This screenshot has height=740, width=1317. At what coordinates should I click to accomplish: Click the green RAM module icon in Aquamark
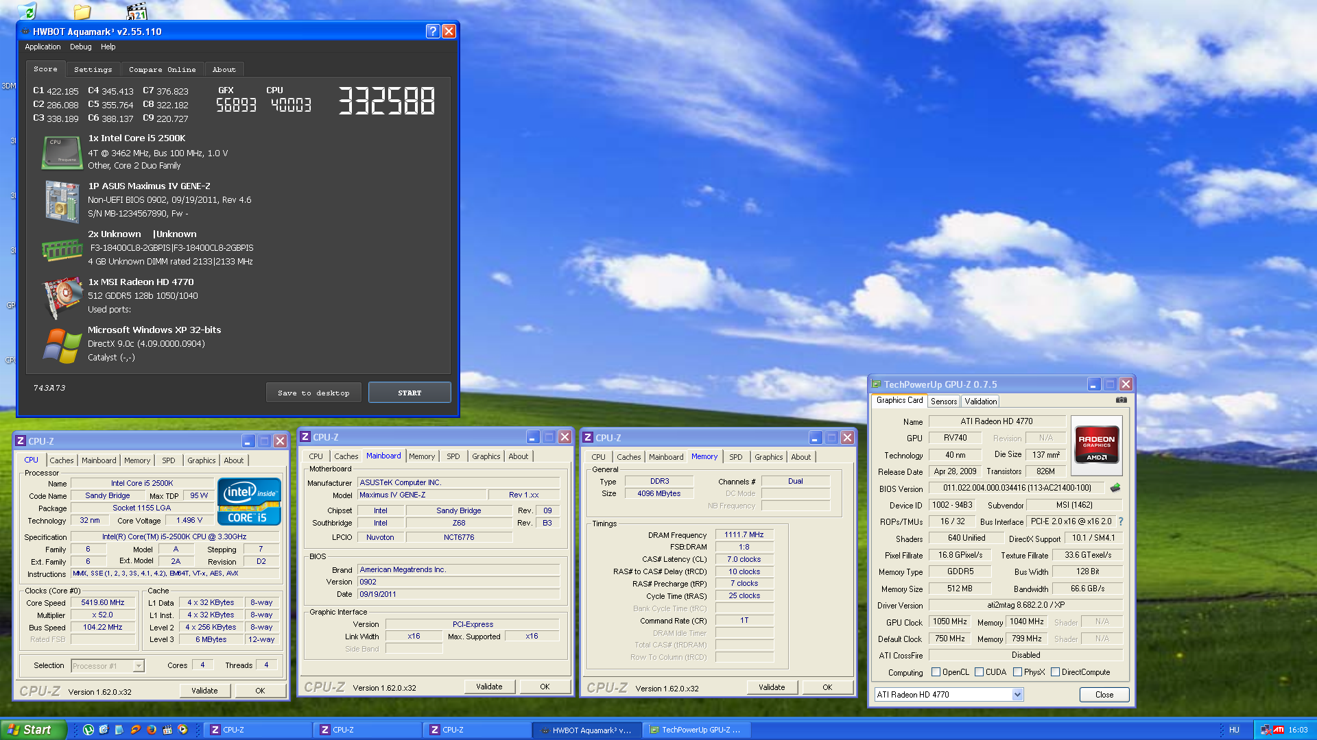tap(62, 249)
